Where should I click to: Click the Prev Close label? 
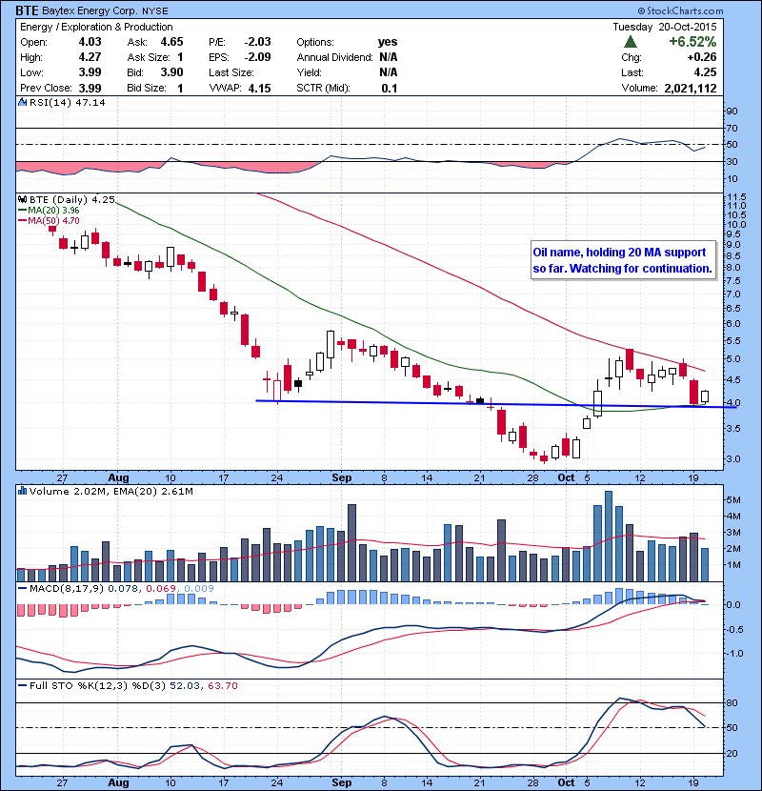[x=46, y=89]
